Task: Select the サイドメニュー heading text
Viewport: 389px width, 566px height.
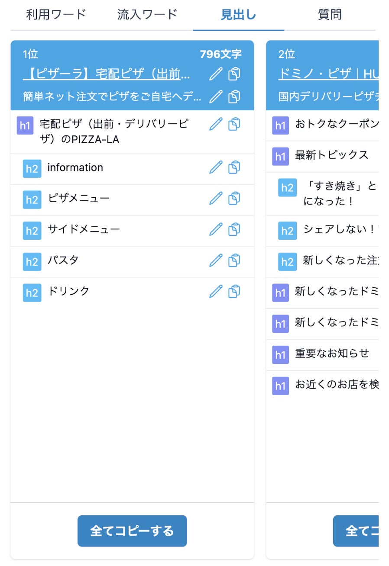Action: [x=84, y=229]
